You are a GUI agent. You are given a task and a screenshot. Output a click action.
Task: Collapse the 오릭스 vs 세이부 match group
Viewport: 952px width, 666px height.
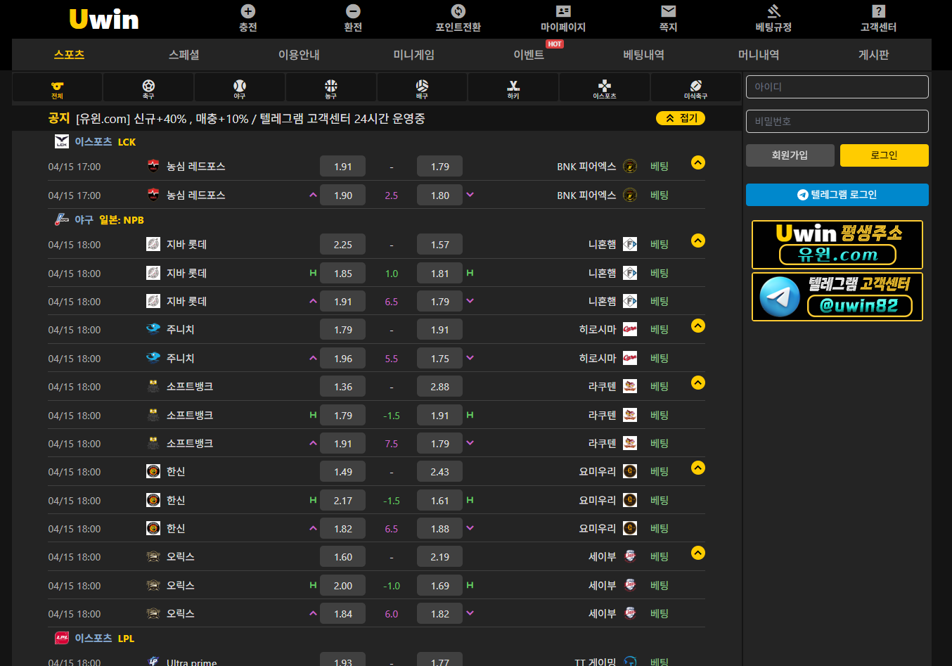coord(697,553)
